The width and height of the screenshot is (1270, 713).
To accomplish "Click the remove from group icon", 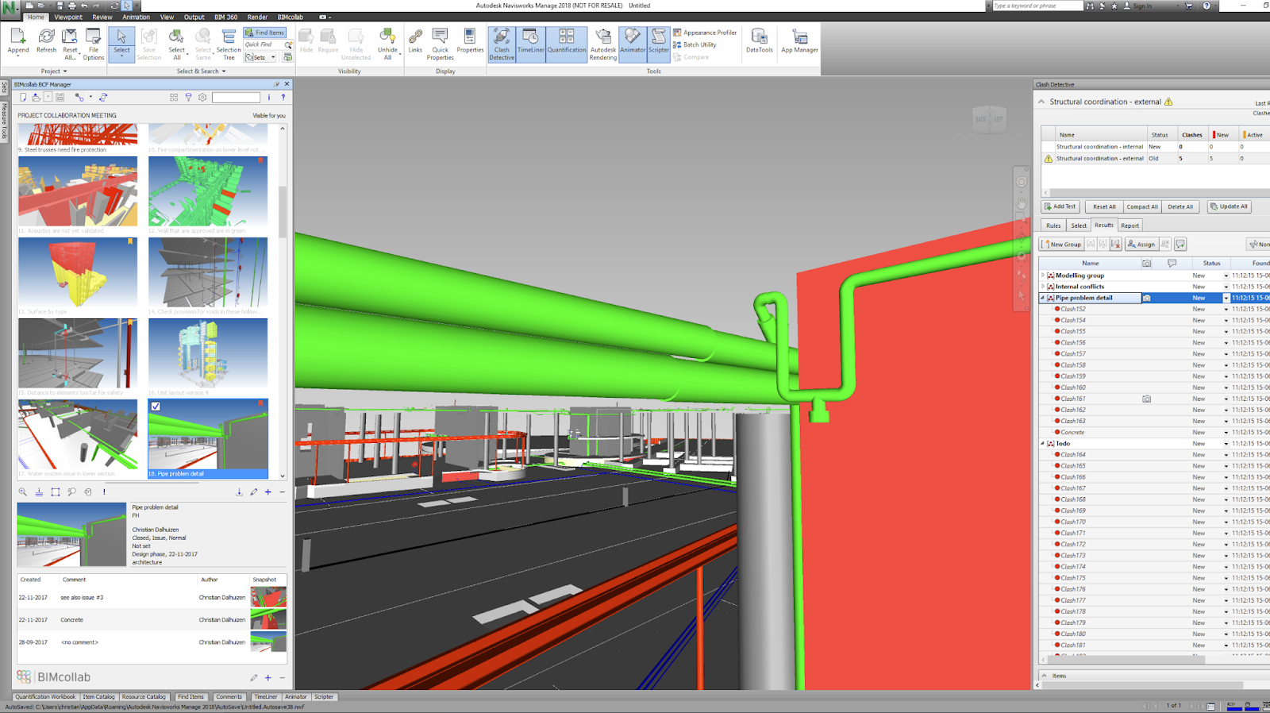I will (1116, 245).
